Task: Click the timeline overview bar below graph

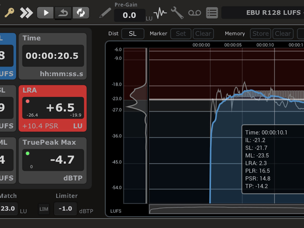Action: coord(226,209)
